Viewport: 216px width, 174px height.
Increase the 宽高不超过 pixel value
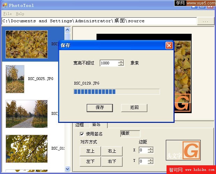tap(121, 62)
